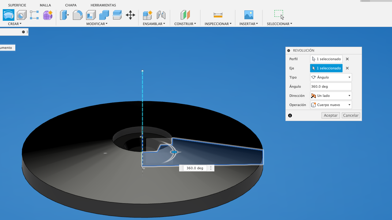392x220 pixels.
Task: Select the Combine bodies tool
Action: (x=104, y=15)
